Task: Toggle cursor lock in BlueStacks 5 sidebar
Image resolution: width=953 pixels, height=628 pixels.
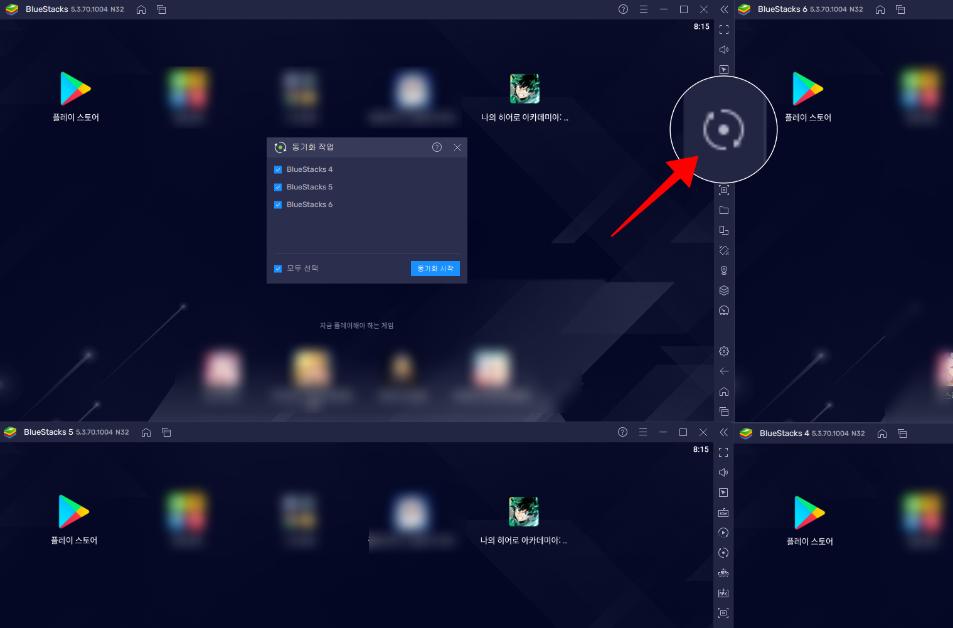Action: [723, 492]
